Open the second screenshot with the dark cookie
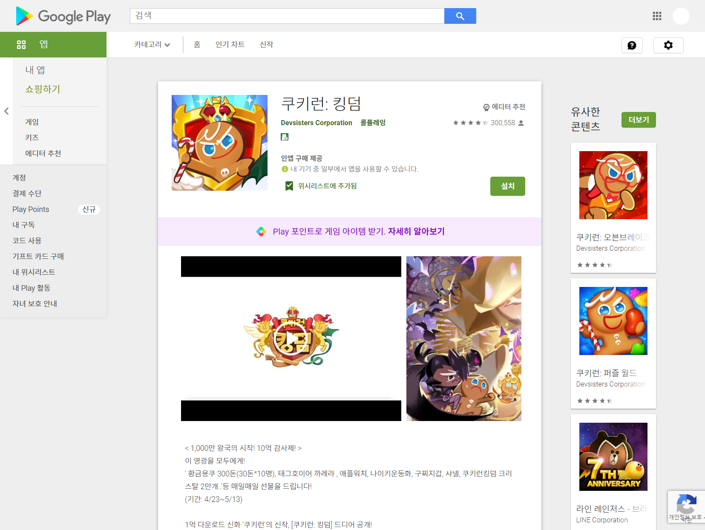This screenshot has height=530, width=705. point(464,338)
